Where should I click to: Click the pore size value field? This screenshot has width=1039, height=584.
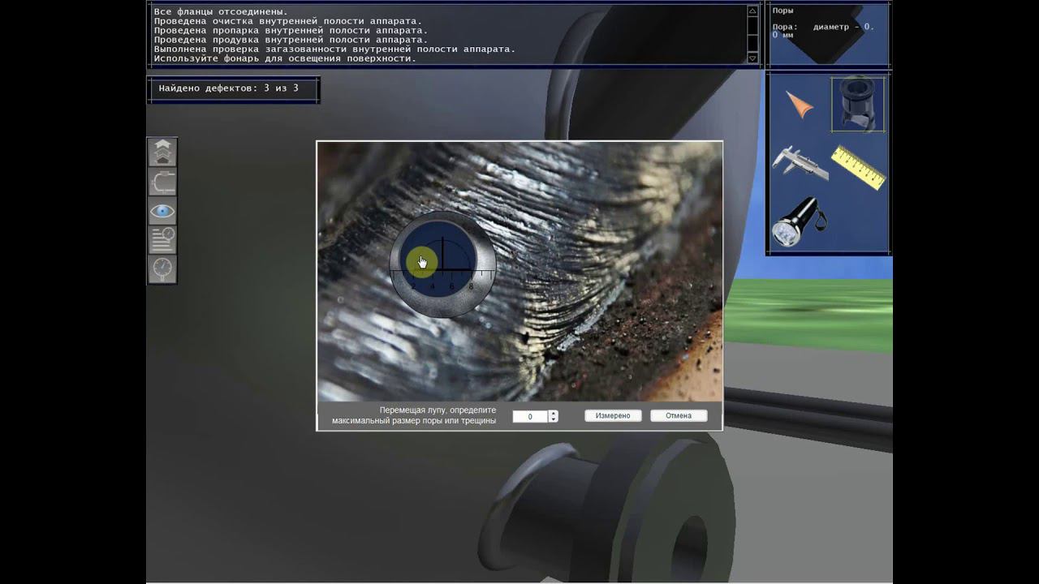tap(531, 416)
